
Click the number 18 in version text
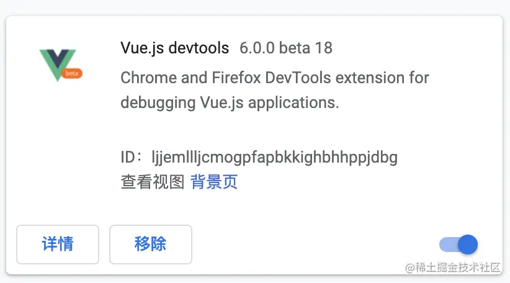(x=324, y=48)
